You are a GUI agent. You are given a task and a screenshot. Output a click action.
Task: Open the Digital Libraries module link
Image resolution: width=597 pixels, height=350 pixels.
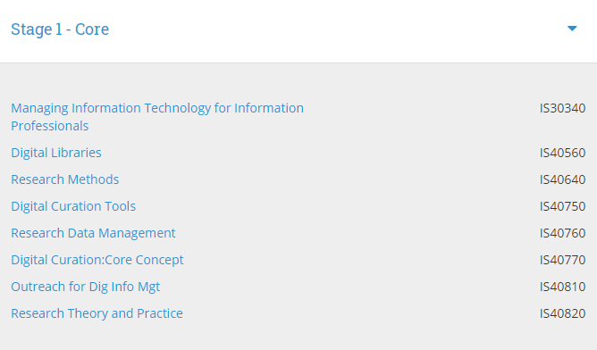click(56, 153)
